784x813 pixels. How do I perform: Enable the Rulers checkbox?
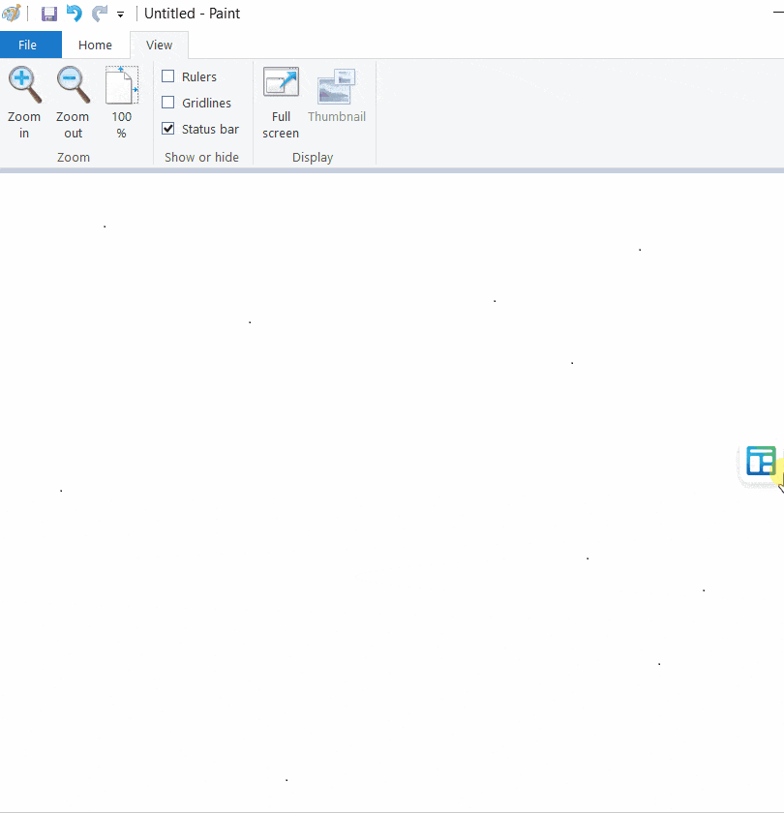[x=168, y=76]
